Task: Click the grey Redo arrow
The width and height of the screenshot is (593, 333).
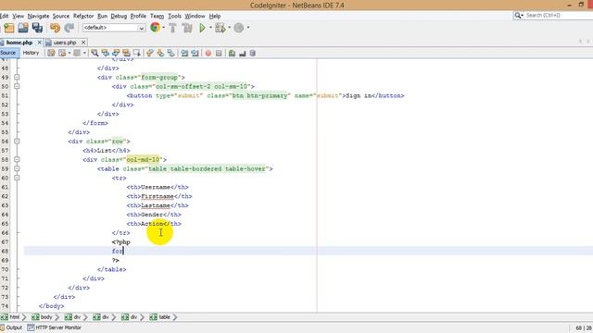Action: [69, 28]
